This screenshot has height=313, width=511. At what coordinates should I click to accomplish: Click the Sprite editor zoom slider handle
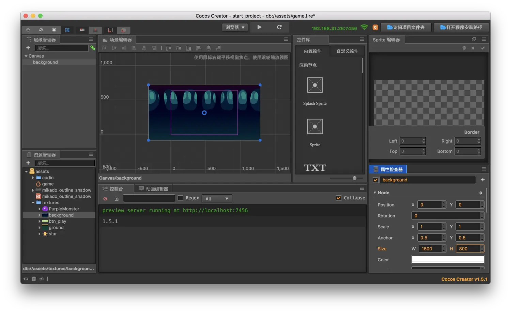coord(464,48)
